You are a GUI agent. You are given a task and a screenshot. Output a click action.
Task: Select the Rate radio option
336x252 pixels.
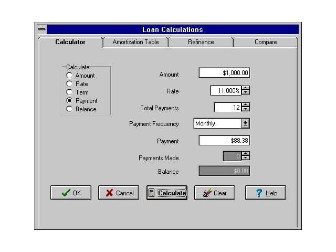pos(69,84)
